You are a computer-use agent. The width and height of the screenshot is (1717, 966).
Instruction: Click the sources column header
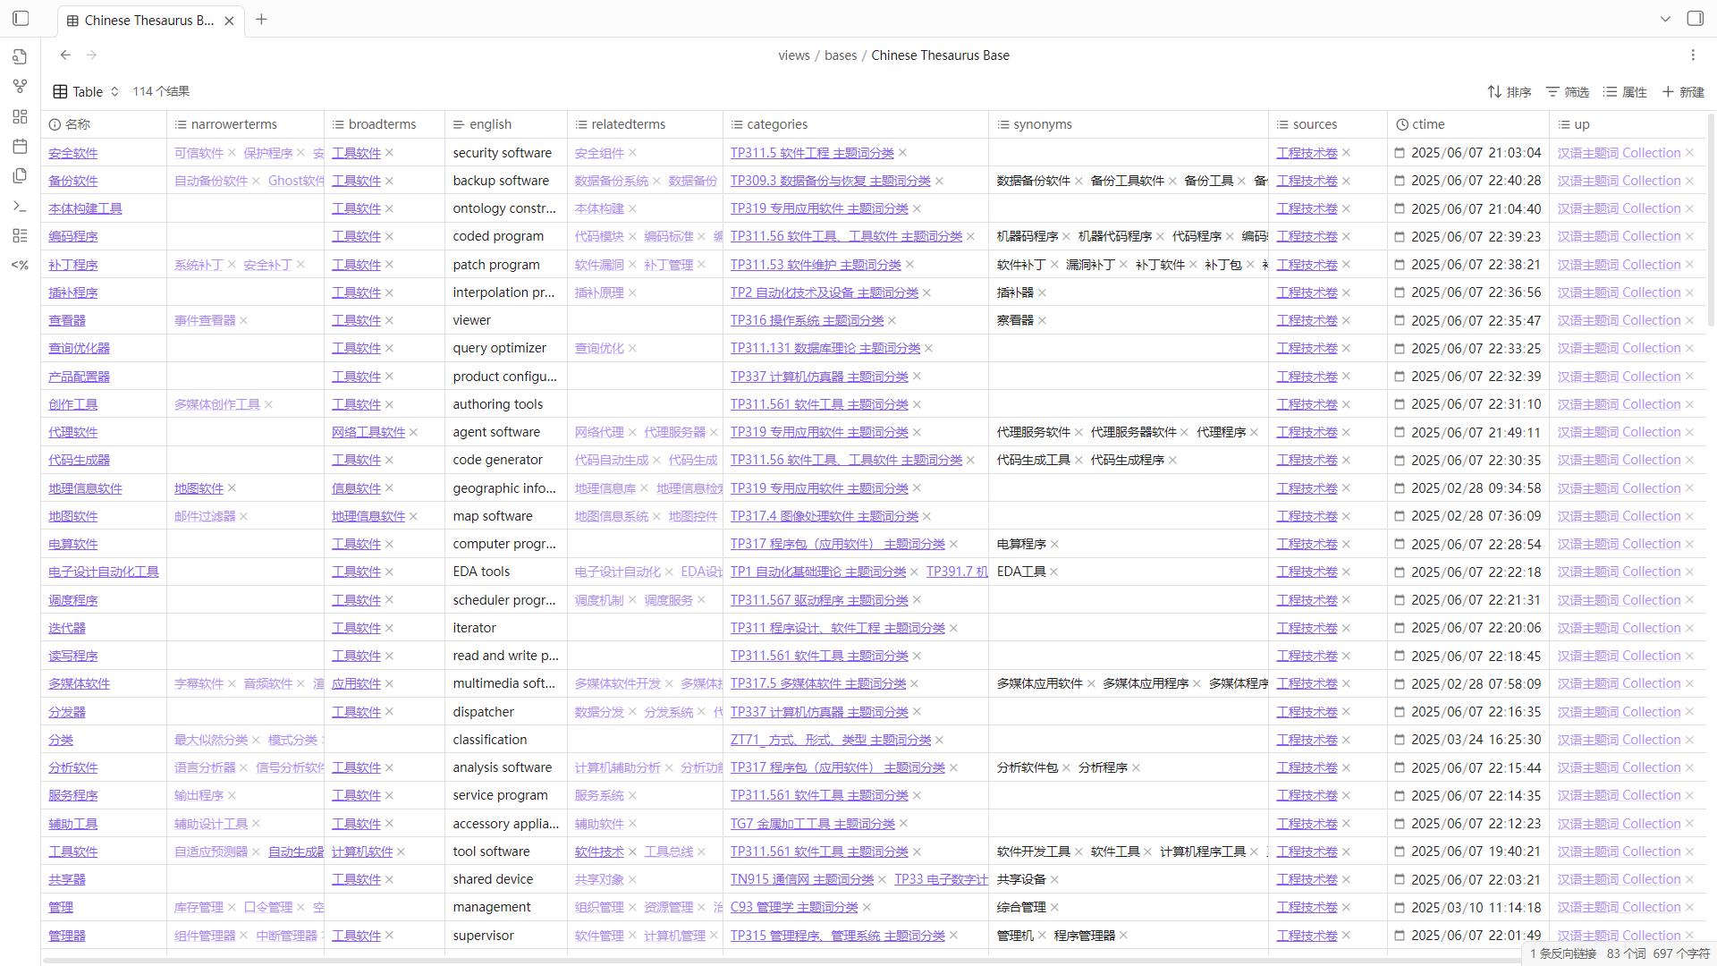pos(1328,124)
